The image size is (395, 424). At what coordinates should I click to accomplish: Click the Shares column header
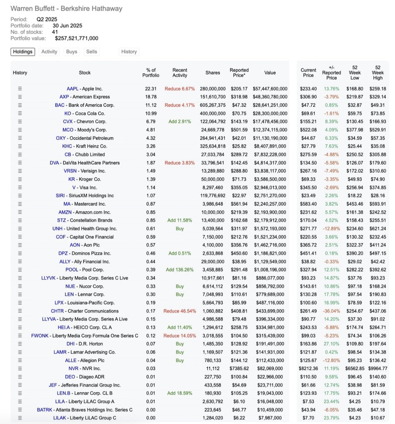tap(213, 73)
